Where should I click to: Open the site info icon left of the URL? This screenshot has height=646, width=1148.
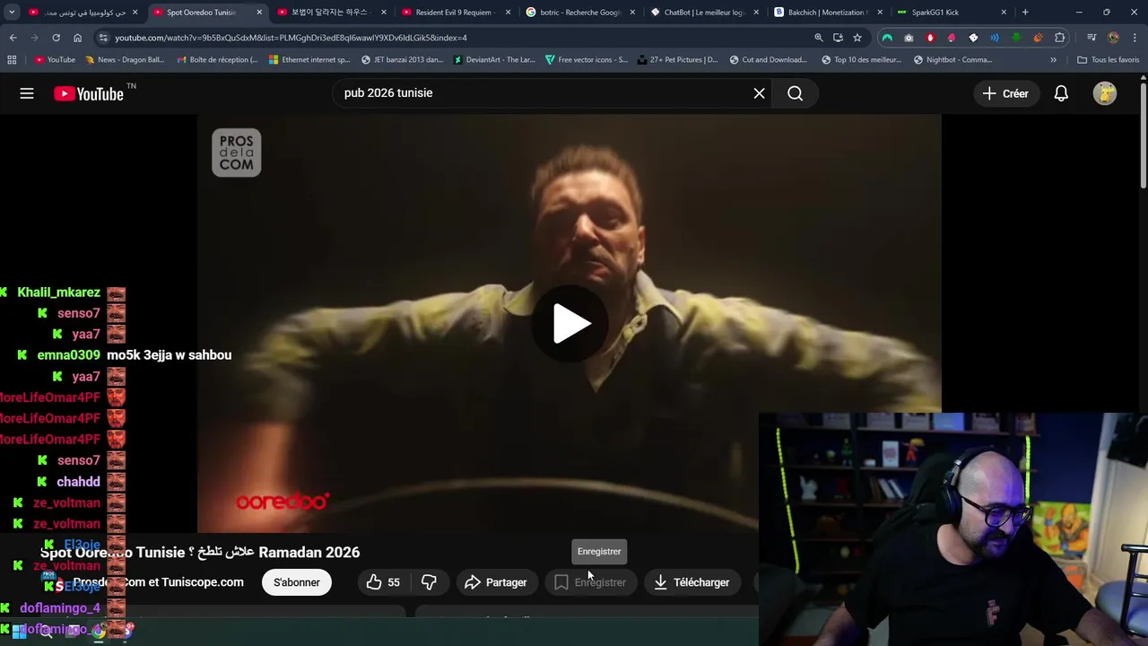[x=103, y=38]
